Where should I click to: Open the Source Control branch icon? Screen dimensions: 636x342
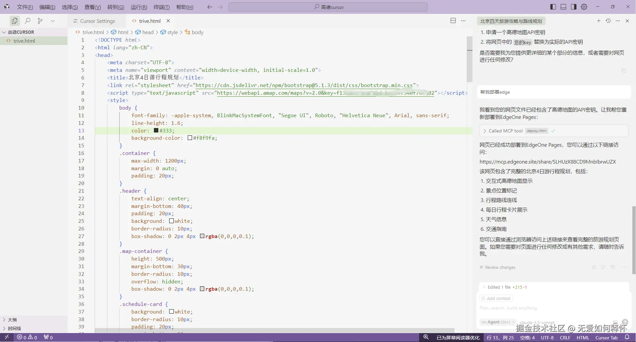[40, 21]
